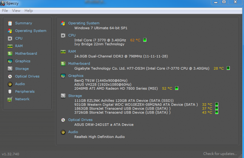Click the Optical Drives disc icon in summary panel
Image resolution: width=244 pixels, height=158 pixels.
tap(63, 120)
